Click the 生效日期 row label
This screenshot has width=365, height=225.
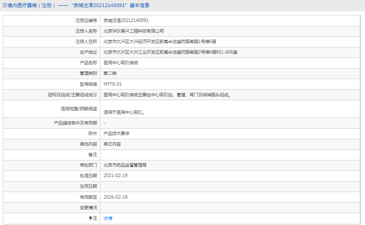click(89, 186)
